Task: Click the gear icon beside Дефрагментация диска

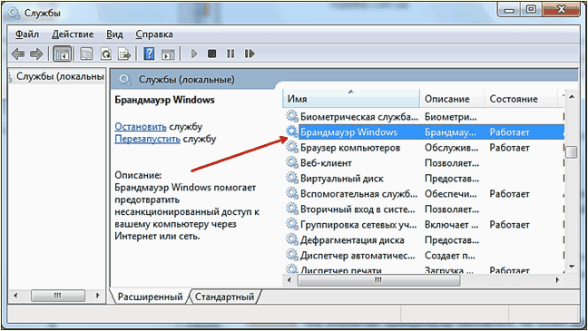Action: click(x=292, y=239)
